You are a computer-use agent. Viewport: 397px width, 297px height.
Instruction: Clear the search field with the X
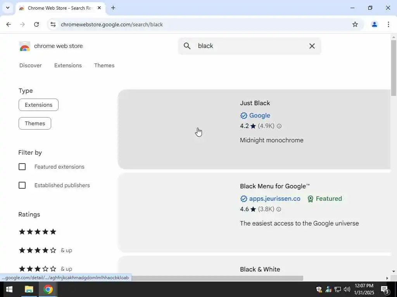(312, 46)
